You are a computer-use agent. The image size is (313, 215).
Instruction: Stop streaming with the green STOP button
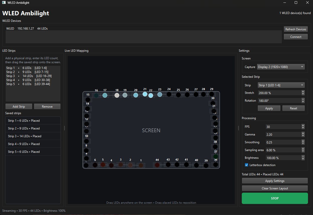275,198
